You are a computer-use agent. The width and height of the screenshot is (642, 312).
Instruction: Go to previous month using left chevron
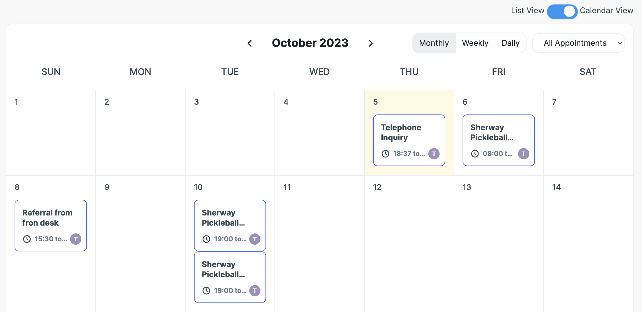250,43
